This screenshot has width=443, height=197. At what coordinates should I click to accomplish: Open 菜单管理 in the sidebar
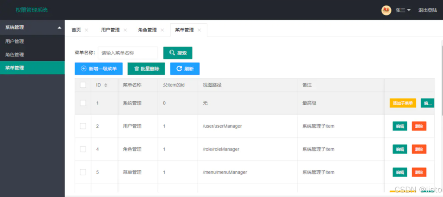click(x=32, y=68)
